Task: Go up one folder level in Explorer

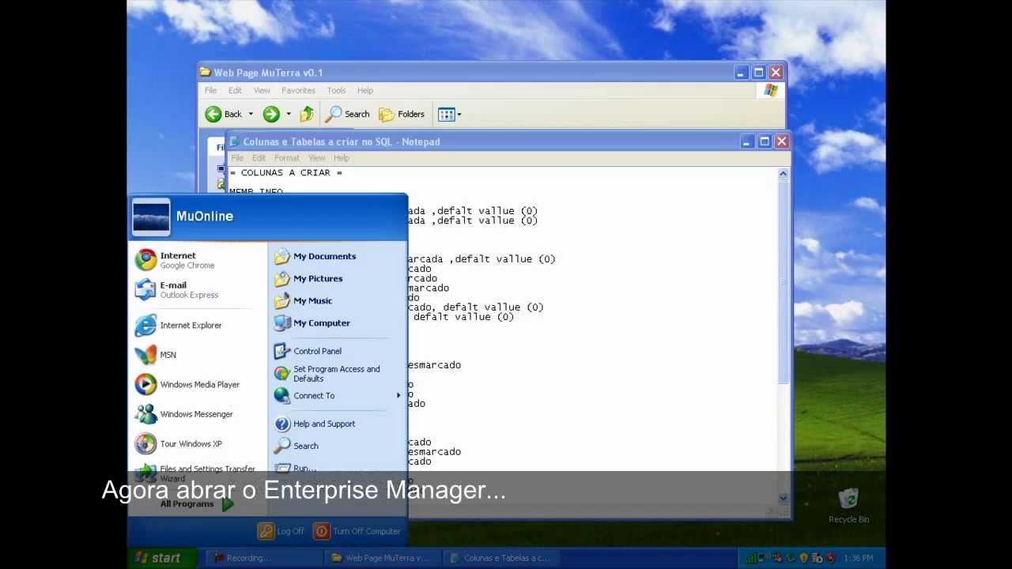Action: (x=307, y=115)
